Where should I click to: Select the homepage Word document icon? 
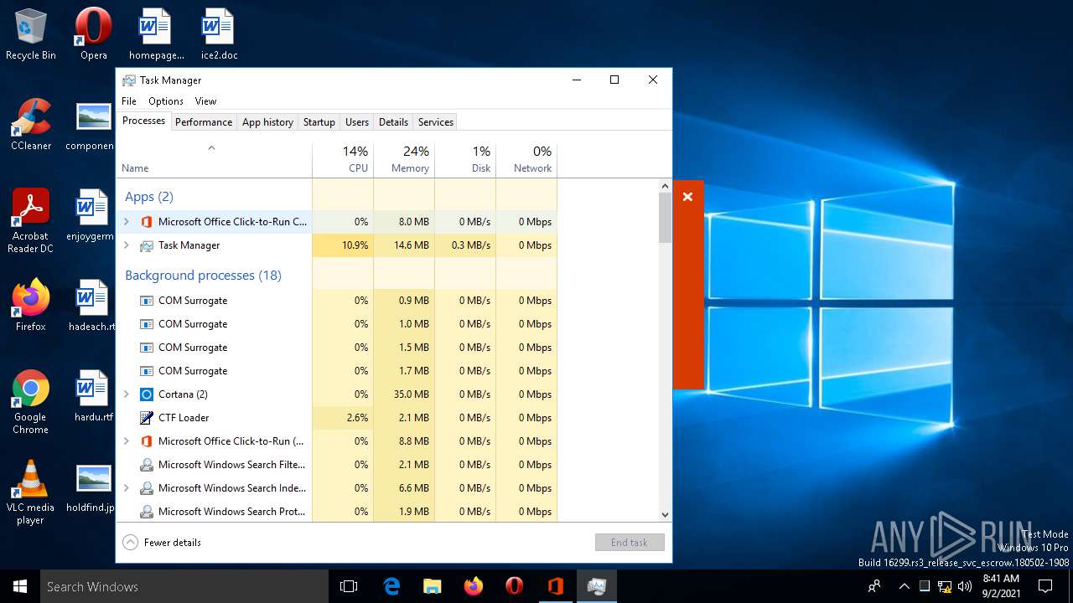click(156, 33)
